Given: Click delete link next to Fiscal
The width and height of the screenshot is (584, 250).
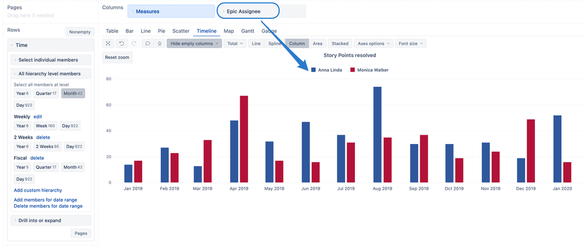Looking at the screenshot, I should [x=37, y=159].
